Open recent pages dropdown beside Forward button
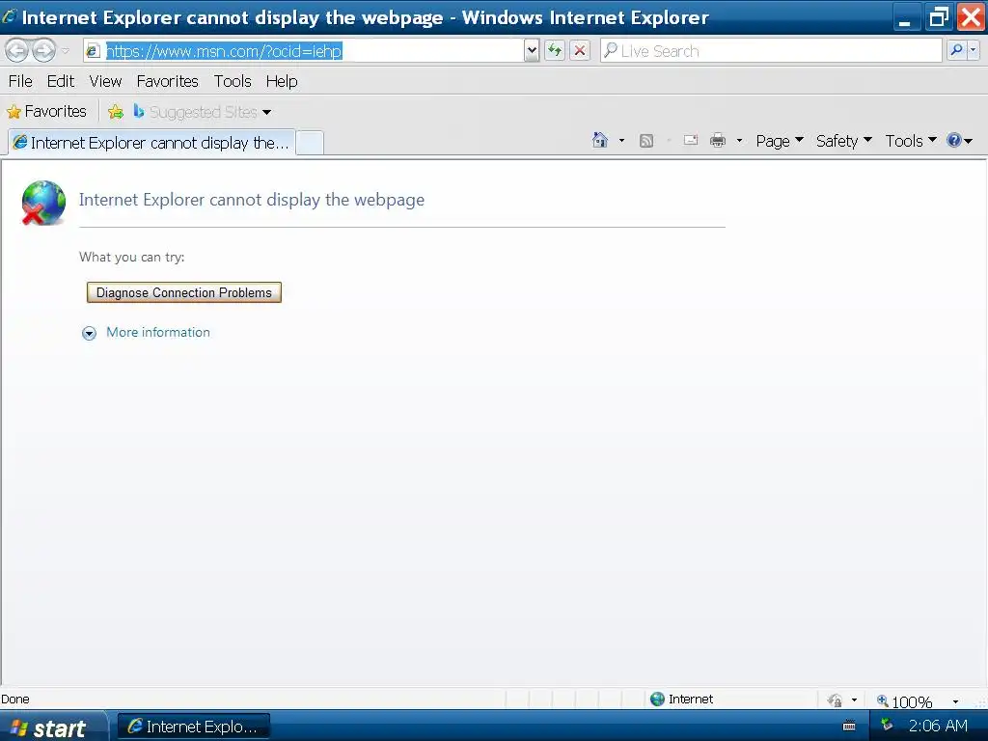The image size is (988, 741). pos(65,51)
